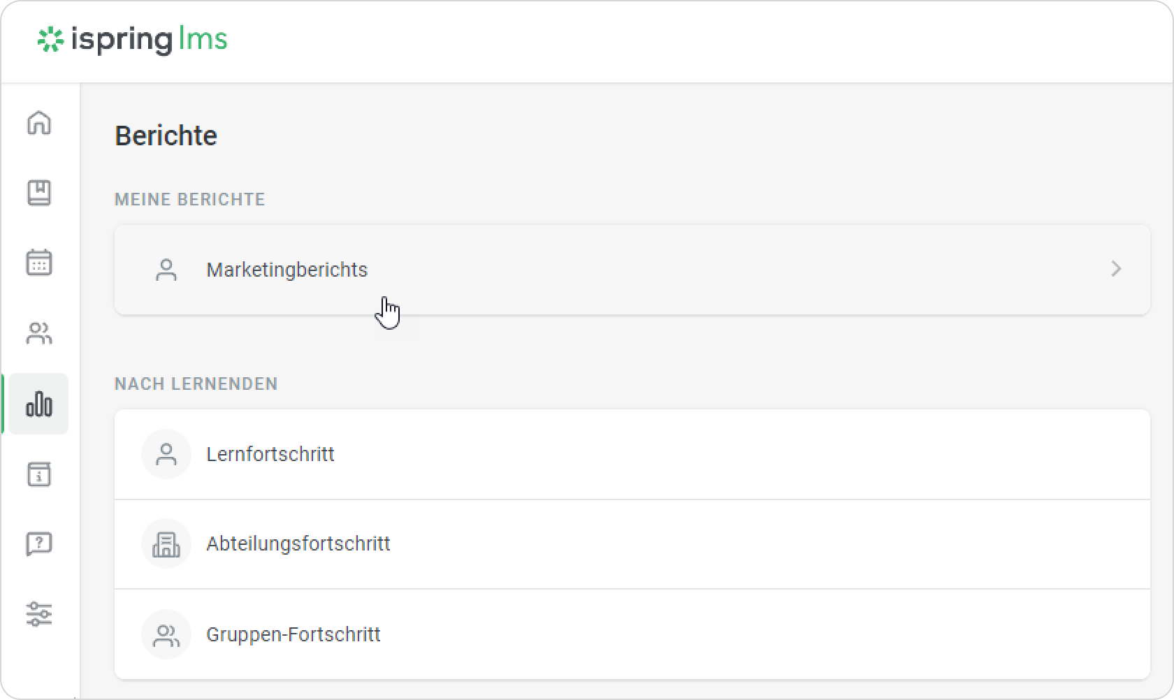Viewport: 1174px width, 700px height.
Task: Click the group icon beside Gruppen-Fortschritt
Action: coord(166,634)
